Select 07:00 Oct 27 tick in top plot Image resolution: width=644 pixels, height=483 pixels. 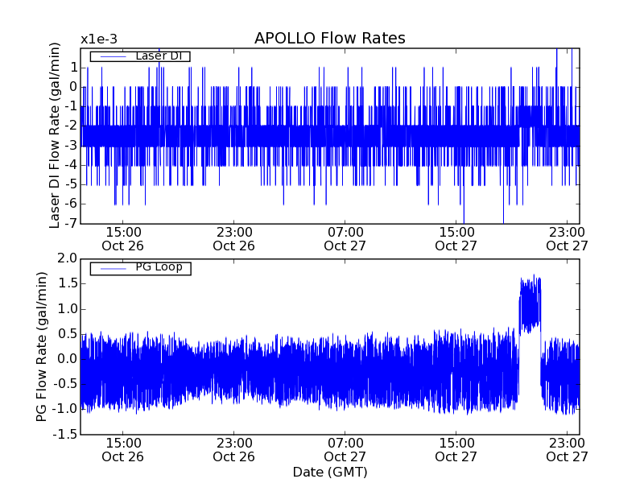(345, 238)
